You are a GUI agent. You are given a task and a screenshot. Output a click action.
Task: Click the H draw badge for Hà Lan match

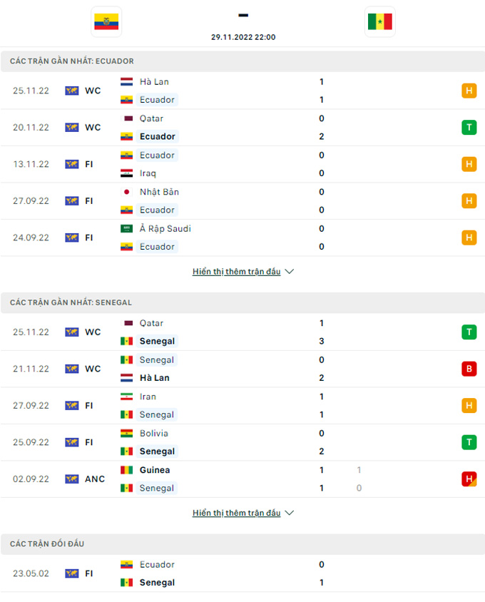[469, 91]
